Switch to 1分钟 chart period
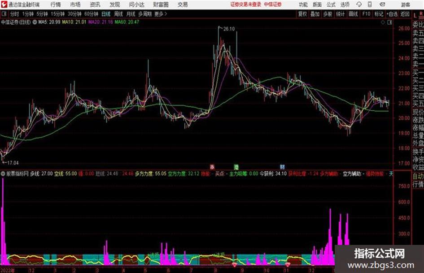The width and height of the screenshot is (424, 273). click(x=27, y=14)
